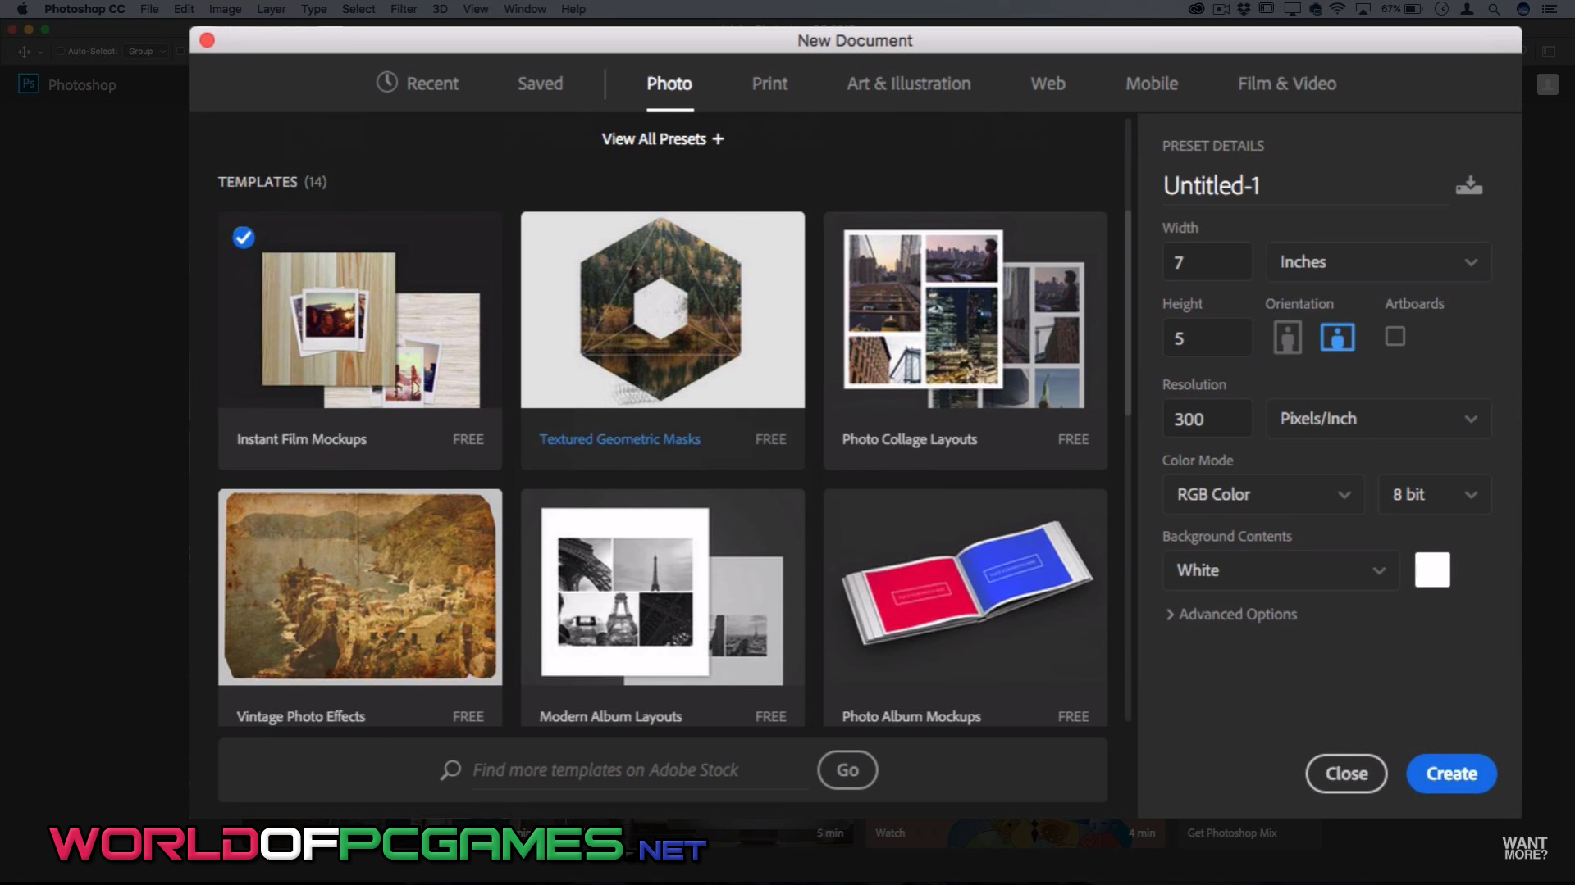1575x885 pixels.
Task: Open the RGB Color mode dropdown
Action: pyautogui.click(x=1263, y=494)
